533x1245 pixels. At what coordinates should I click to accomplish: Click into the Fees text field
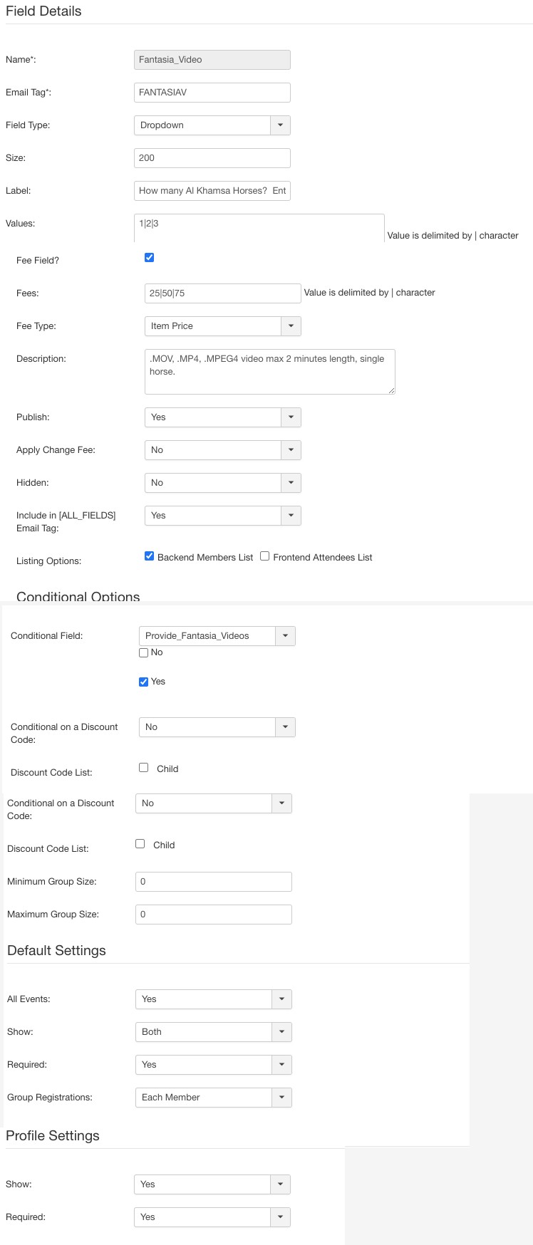click(222, 293)
